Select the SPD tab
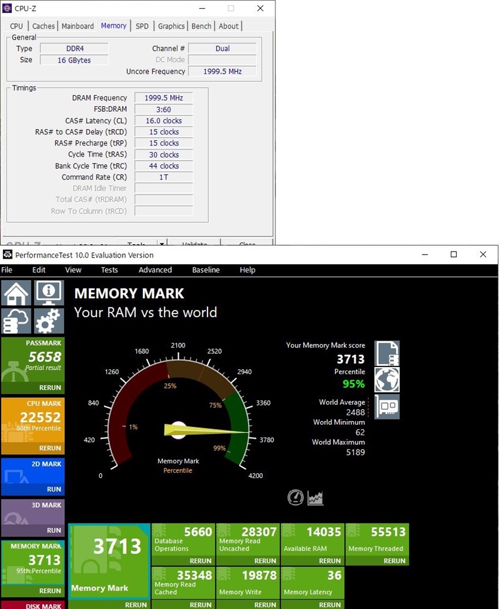This screenshot has width=499, height=609. pyautogui.click(x=142, y=26)
